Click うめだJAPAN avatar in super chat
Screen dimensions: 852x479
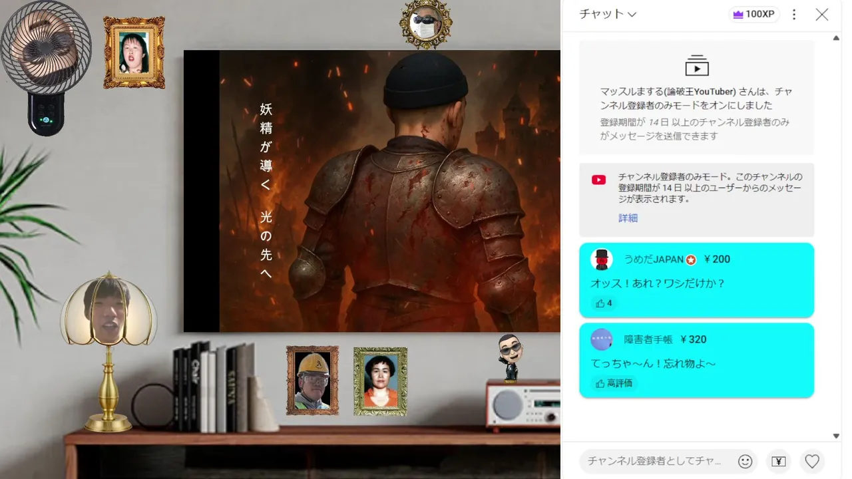(602, 259)
